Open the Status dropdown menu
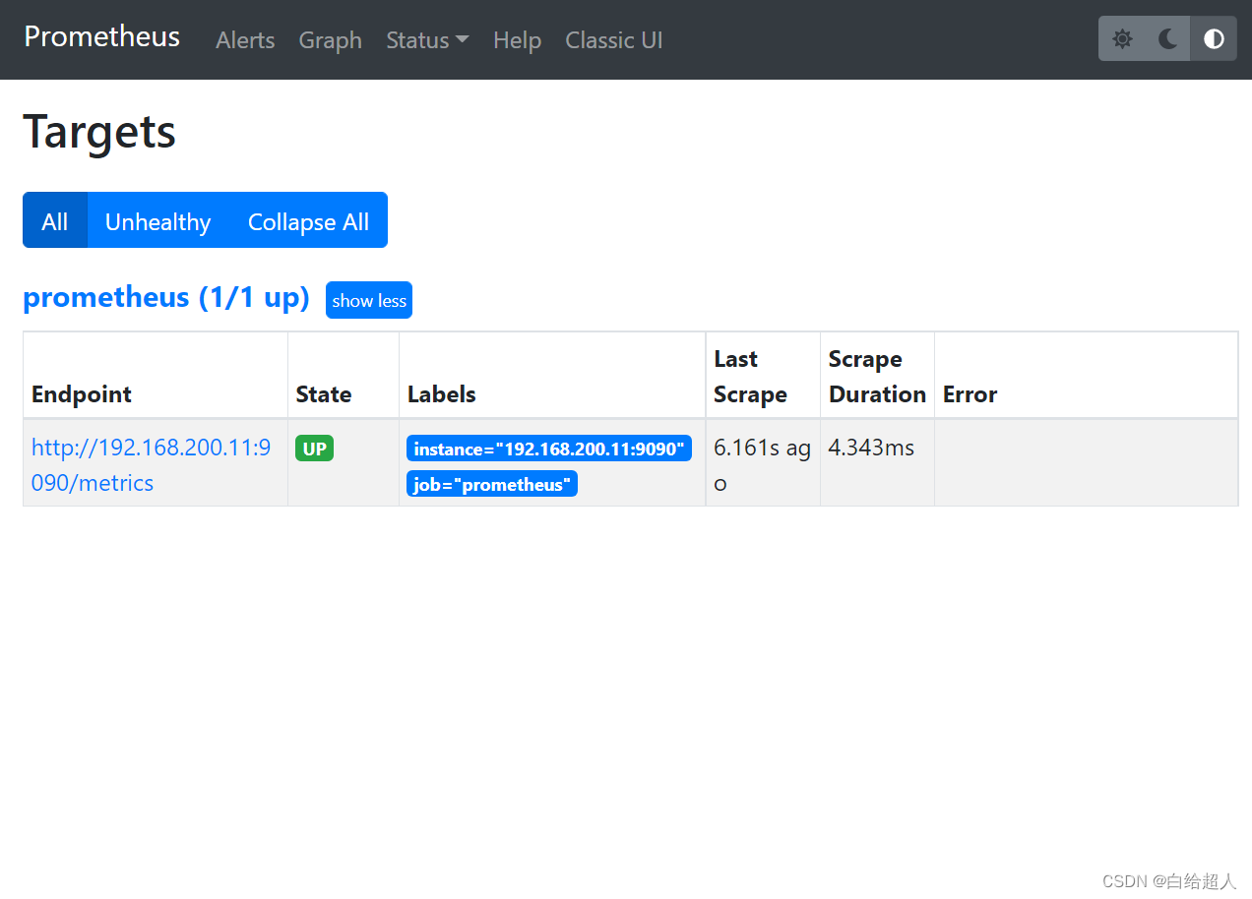This screenshot has width=1252, height=899. [427, 39]
